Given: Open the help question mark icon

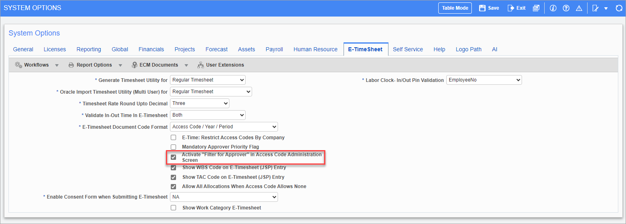Looking at the screenshot, I should pyautogui.click(x=566, y=8).
